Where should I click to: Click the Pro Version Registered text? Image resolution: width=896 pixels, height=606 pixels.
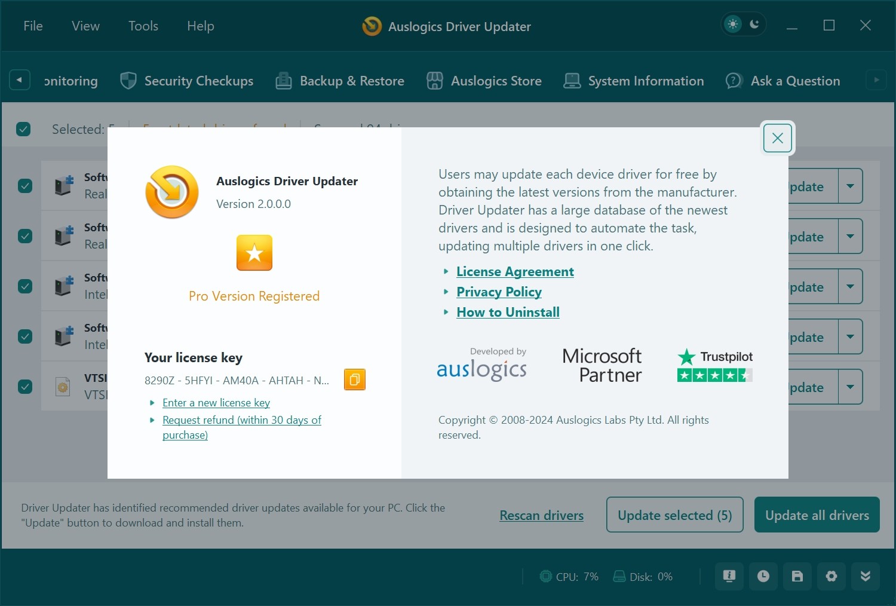pyautogui.click(x=254, y=296)
